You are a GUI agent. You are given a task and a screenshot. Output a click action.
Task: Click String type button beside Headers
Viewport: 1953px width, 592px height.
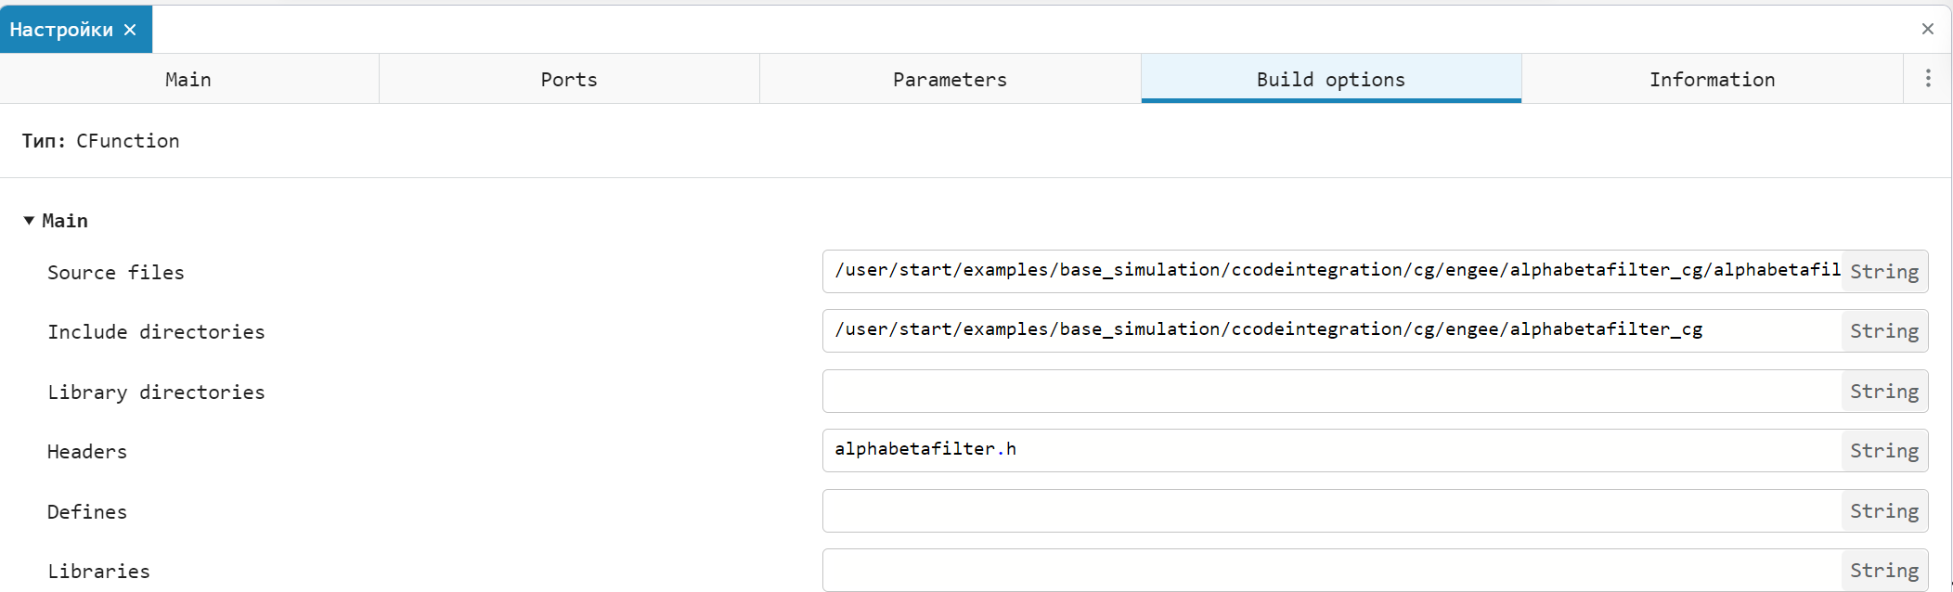(x=1883, y=451)
